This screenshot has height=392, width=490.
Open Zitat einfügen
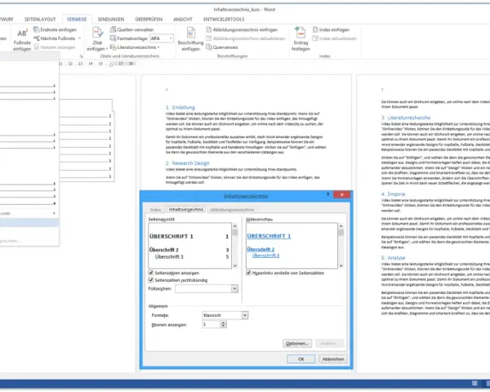97,39
